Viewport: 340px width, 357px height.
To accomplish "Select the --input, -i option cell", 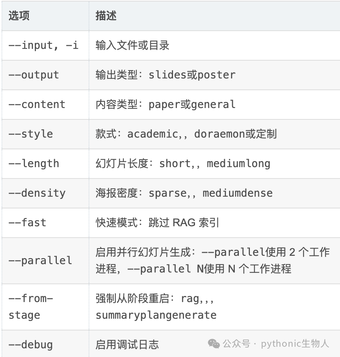I will 45,45.
